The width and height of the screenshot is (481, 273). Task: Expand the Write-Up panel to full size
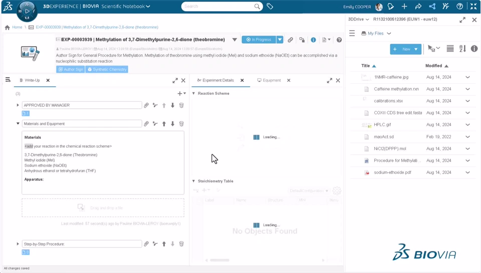point(175,80)
